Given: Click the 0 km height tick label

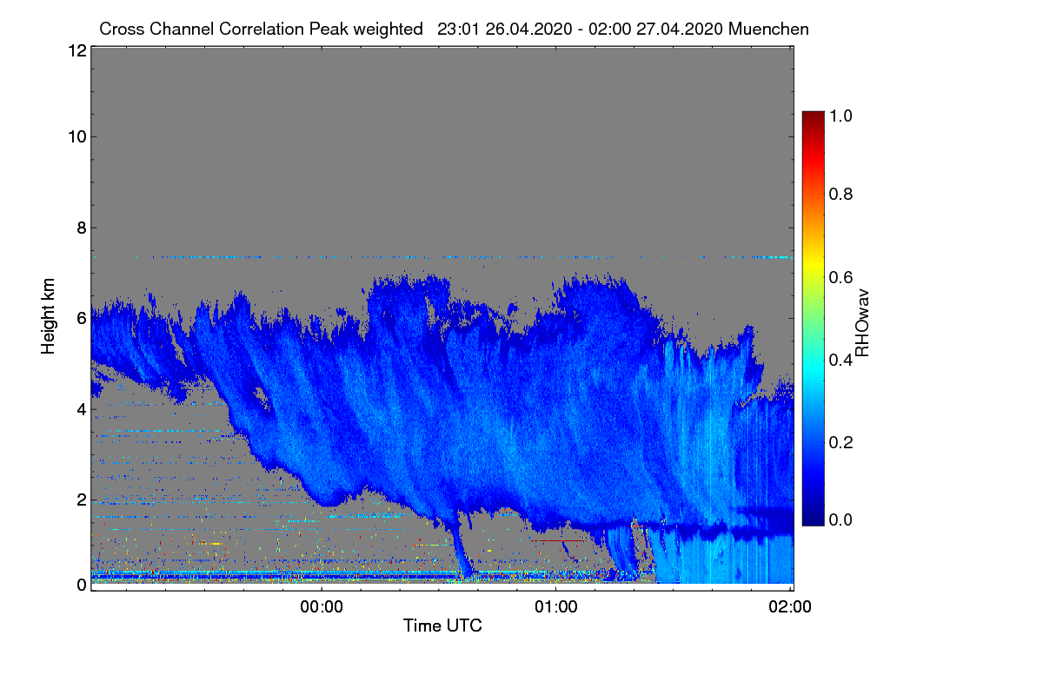Looking at the screenshot, I should [x=81, y=585].
